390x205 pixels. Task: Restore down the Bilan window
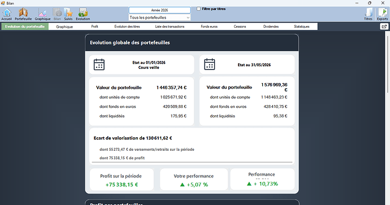[x=370, y=3]
